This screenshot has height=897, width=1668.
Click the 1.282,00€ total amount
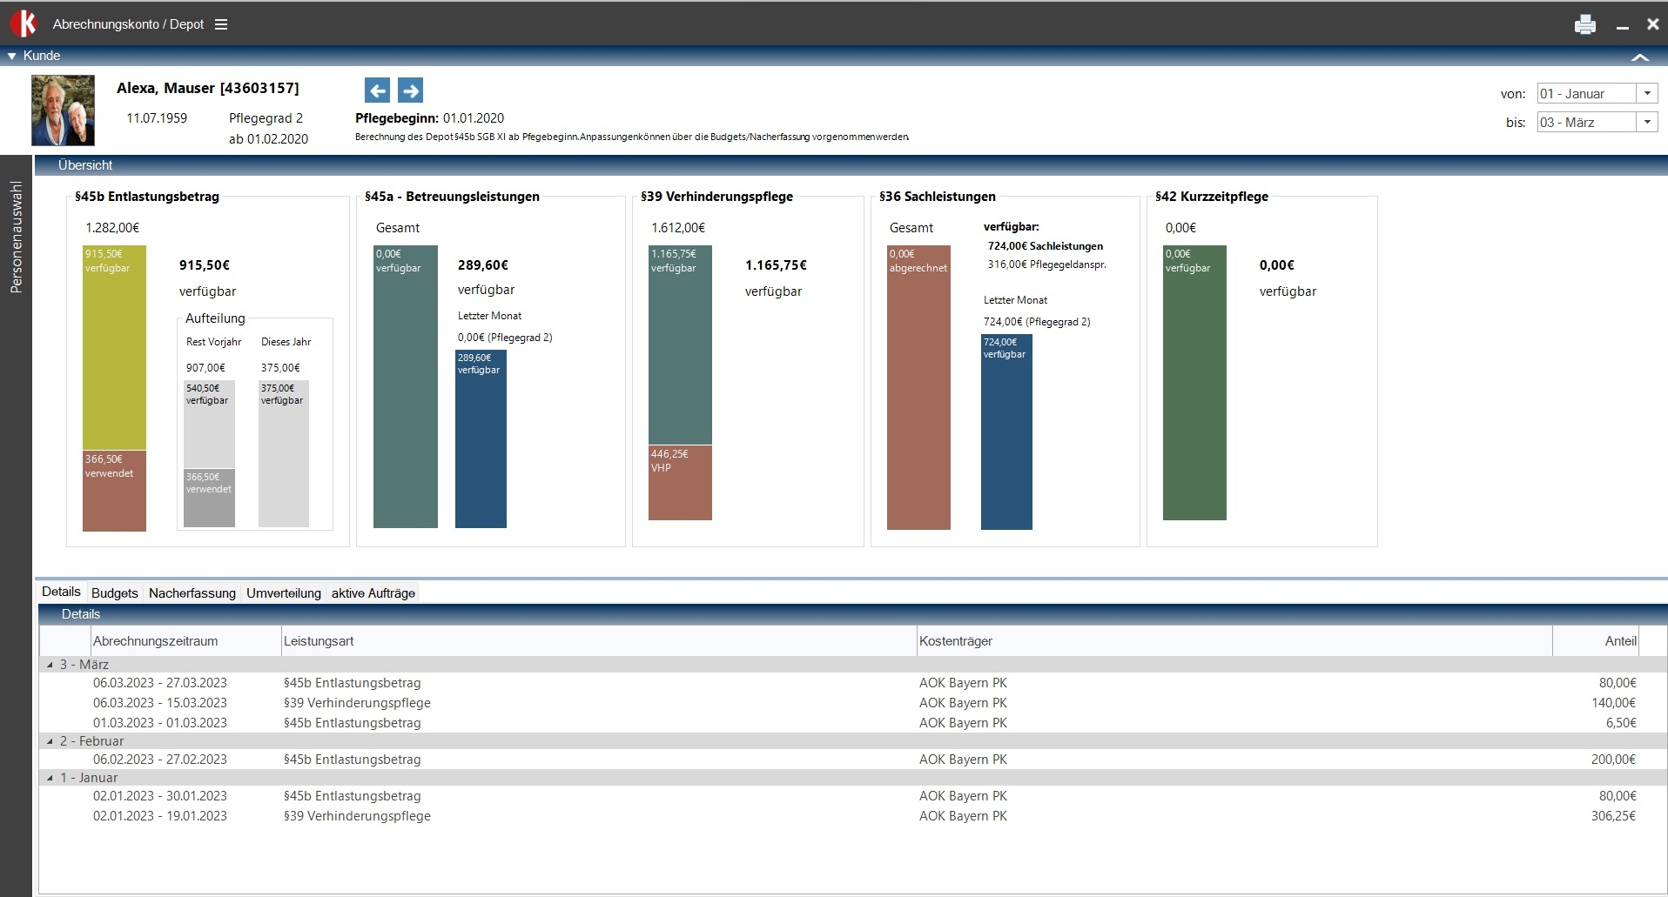click(x=112, y=228)
